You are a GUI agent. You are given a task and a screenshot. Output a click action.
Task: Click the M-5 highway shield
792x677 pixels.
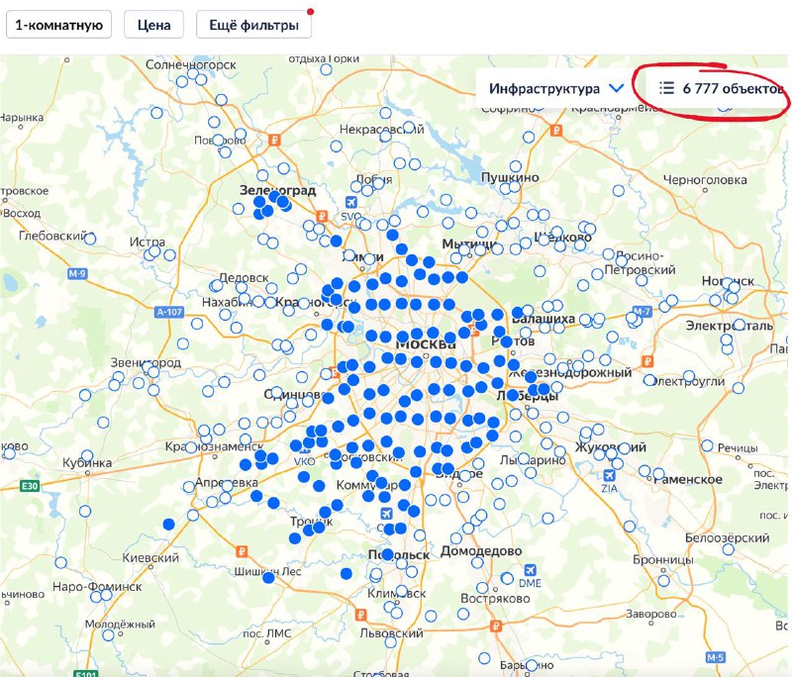tap(715, 657)
